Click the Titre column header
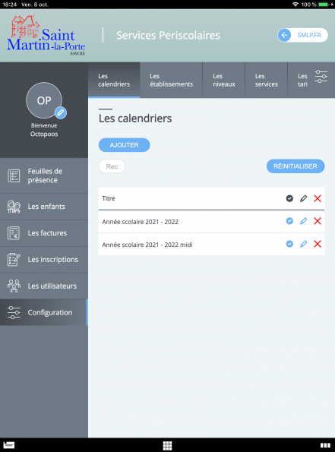335x452 pixels. 109,198
